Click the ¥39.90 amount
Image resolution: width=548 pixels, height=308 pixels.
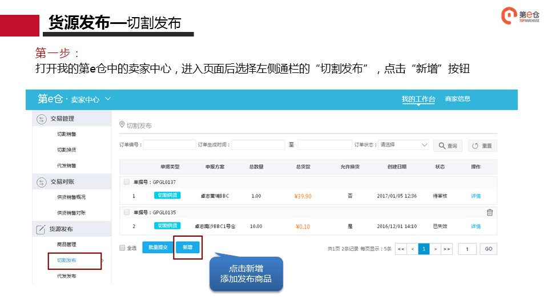point(303,196)
